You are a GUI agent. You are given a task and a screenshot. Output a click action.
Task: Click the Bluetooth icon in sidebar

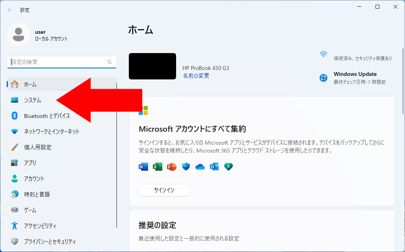point(15,116)
